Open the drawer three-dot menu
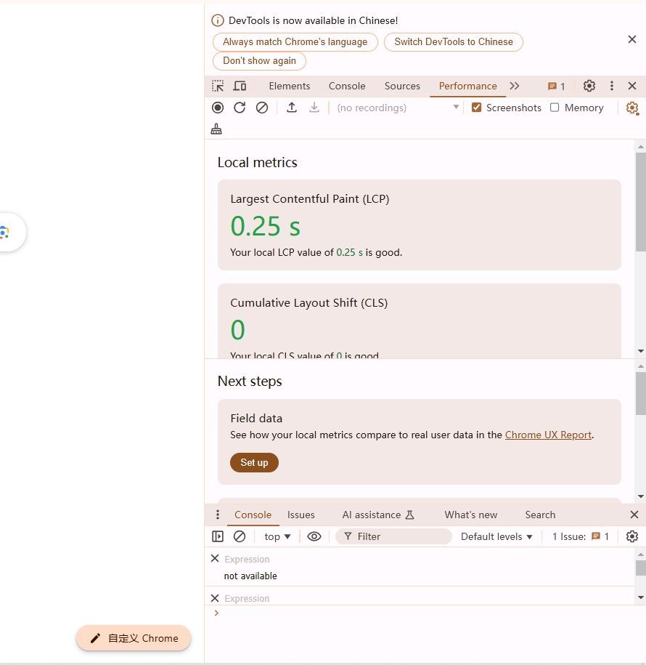The image size is (646, 665). (x=218, y=515)
